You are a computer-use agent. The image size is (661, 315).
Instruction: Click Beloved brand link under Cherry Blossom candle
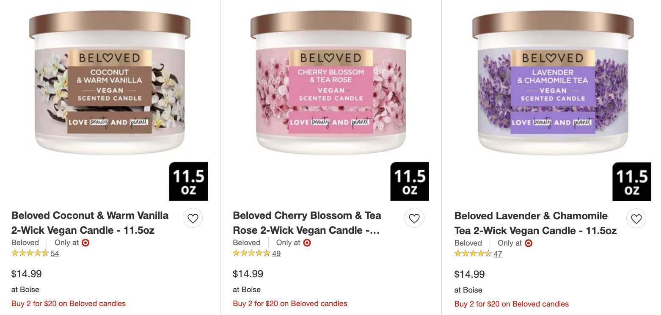[247, 243]
